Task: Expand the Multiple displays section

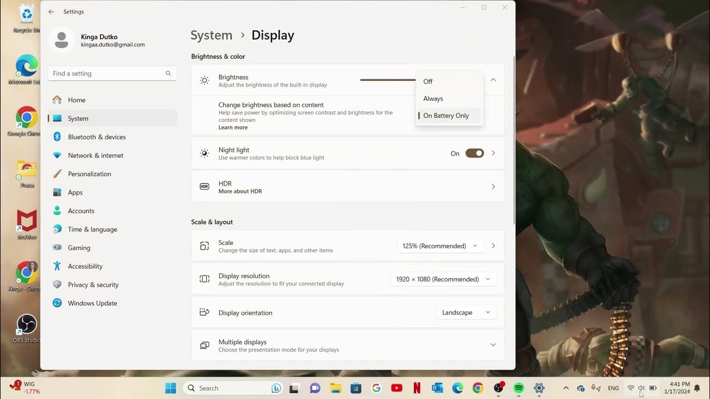Action: pyautogui.click(x=493, y=345)
